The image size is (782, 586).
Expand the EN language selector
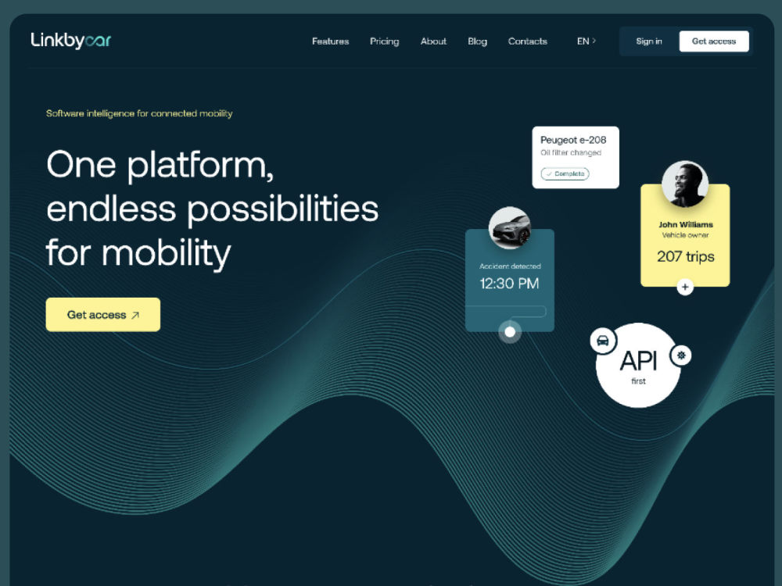tap(586, 41)
